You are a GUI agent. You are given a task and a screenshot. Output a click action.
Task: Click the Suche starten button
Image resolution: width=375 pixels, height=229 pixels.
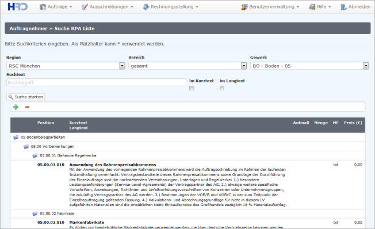(x=25, y=97)
